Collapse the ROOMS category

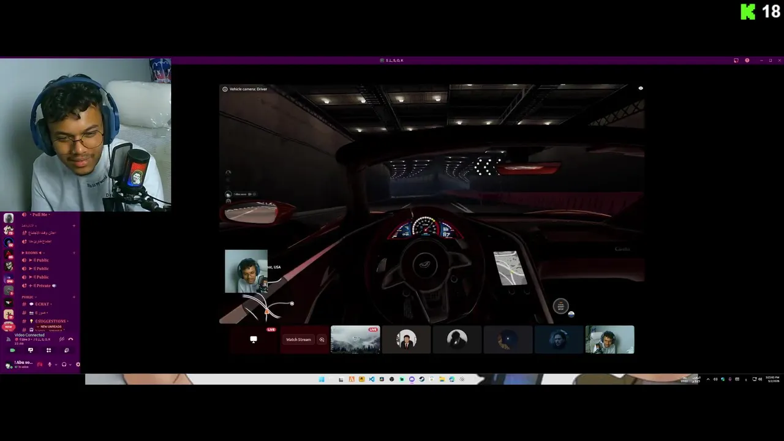click(32, 253)
